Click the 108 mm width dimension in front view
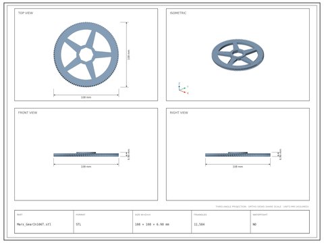This screenshot has height=243, width=324. click(x=86, y=167)
